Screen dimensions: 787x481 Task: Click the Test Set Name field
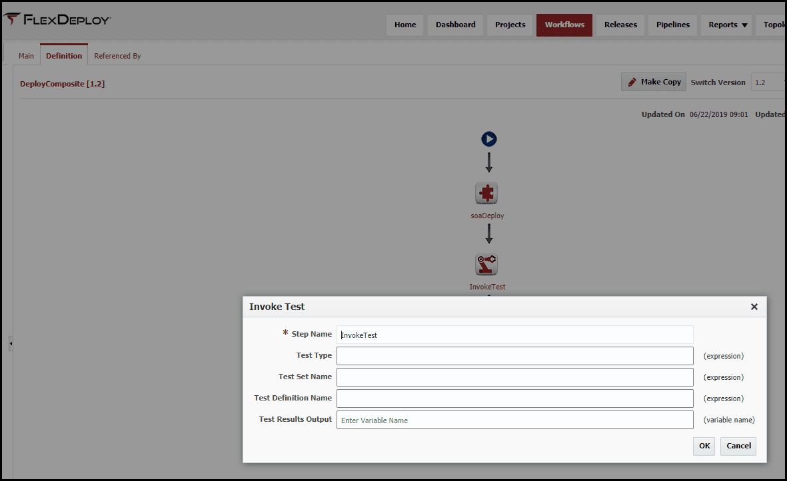click(515, 377)
